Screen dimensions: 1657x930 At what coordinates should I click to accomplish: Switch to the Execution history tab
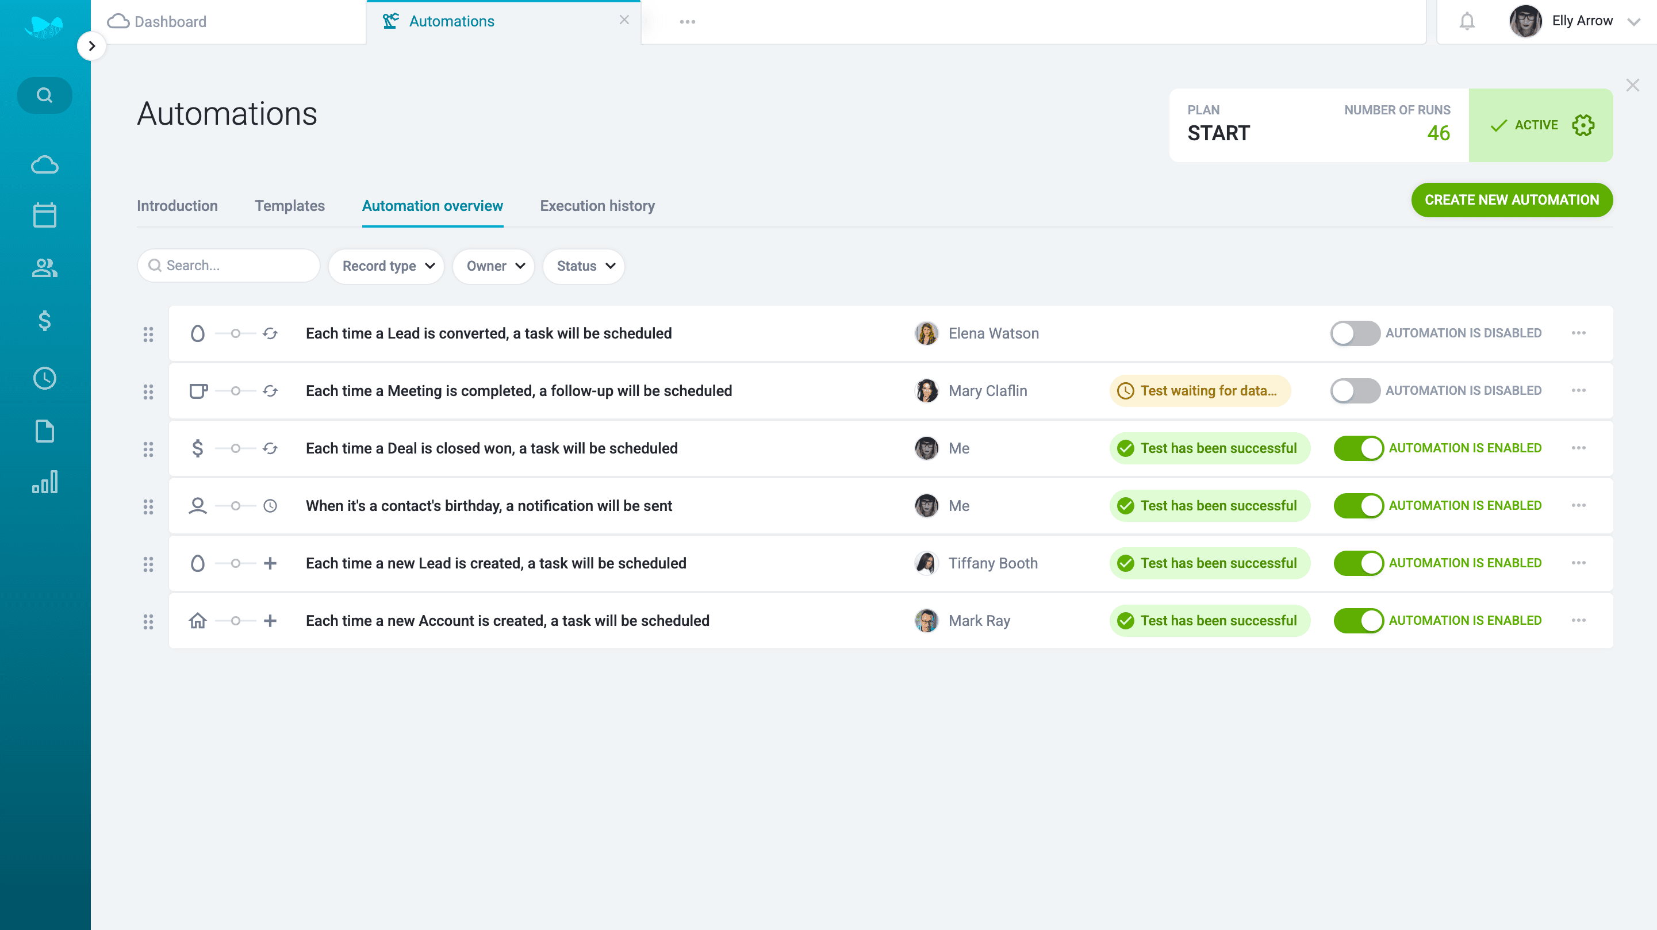pos(597,206)
